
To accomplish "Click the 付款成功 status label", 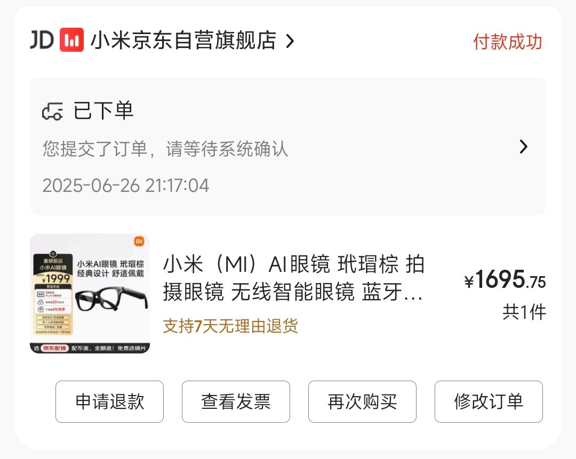I will 507,42.
